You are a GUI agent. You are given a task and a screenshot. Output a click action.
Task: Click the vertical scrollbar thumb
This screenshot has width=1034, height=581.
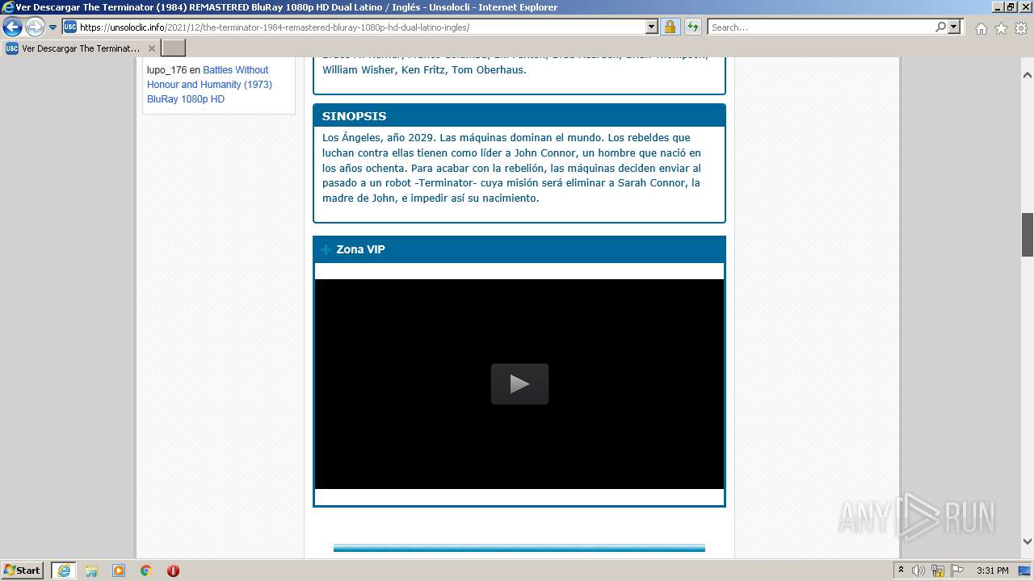1028,235
